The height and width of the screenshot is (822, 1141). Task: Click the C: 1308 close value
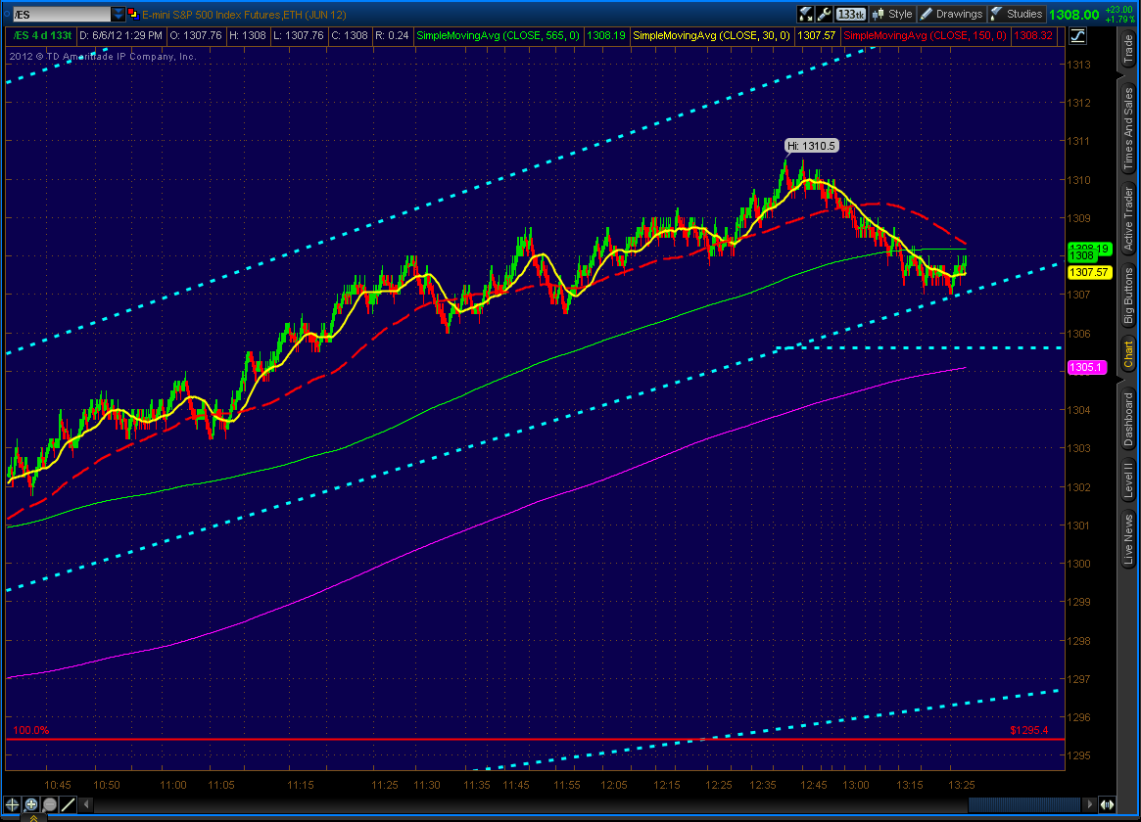[x=350, y=35]
